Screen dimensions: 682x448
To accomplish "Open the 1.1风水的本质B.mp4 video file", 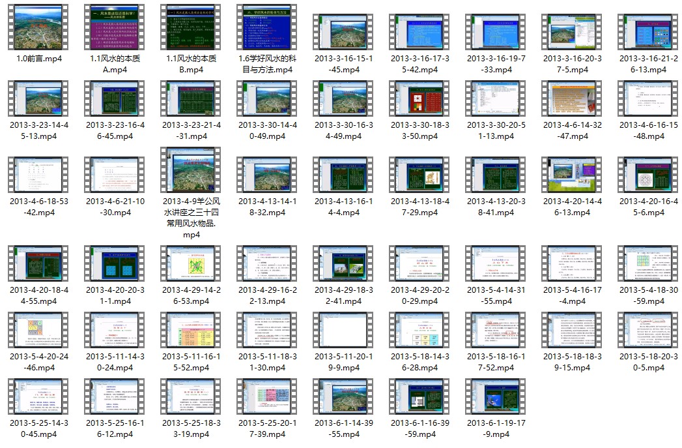I will point(192,27).
